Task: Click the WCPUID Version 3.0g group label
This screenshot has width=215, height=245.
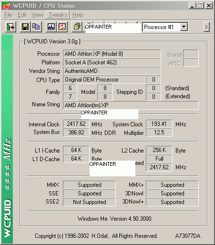Action: coord(52,41)
